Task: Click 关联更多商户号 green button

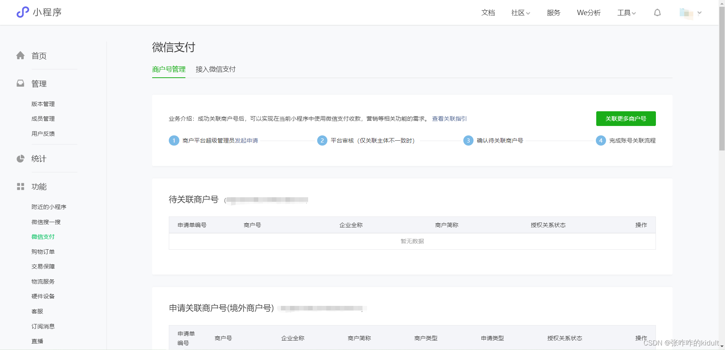Action: (626, 118)
